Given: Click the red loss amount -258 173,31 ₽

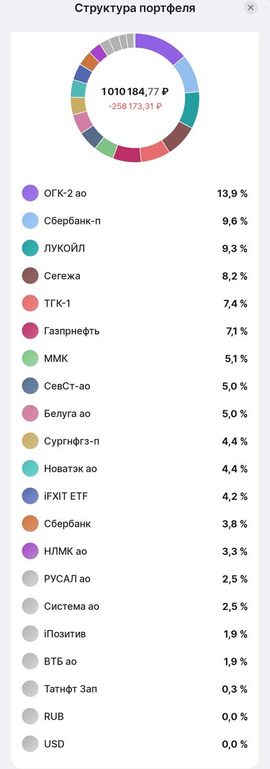Looking at the screenshot, I should click(135, 106).
